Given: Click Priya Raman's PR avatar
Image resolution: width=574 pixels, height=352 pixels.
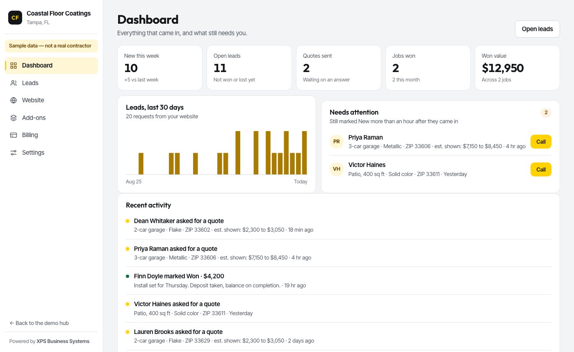Looking at the screenshot, I should coord(337,142).
